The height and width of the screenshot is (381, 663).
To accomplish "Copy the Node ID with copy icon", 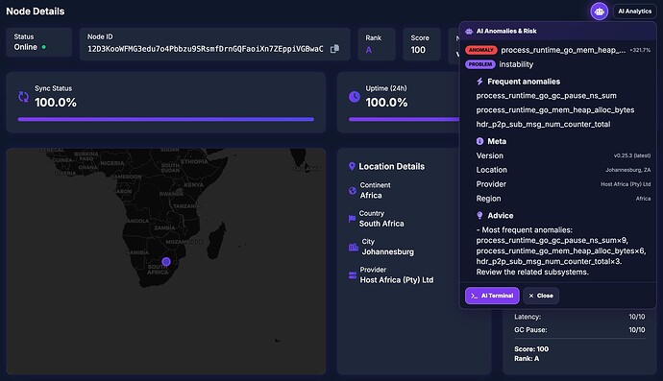I will point(334,49).
